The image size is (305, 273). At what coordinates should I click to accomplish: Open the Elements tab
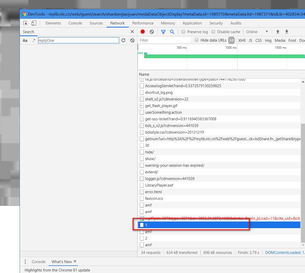(x=53, y=23)
